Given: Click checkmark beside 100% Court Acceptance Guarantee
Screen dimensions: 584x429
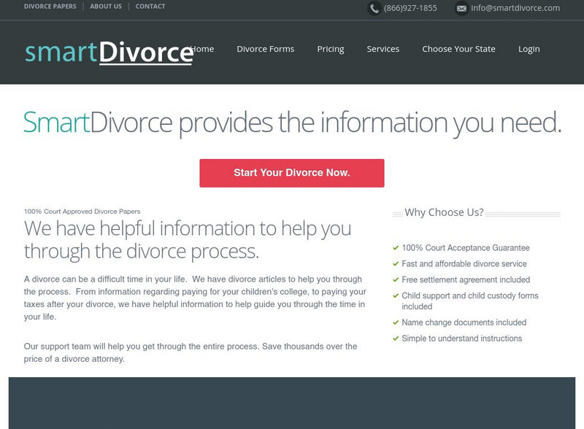Looking at the screenshot, I should coord(395,247).
